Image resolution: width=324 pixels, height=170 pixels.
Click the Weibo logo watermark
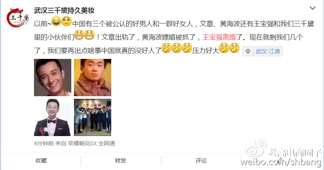(255, 148)
